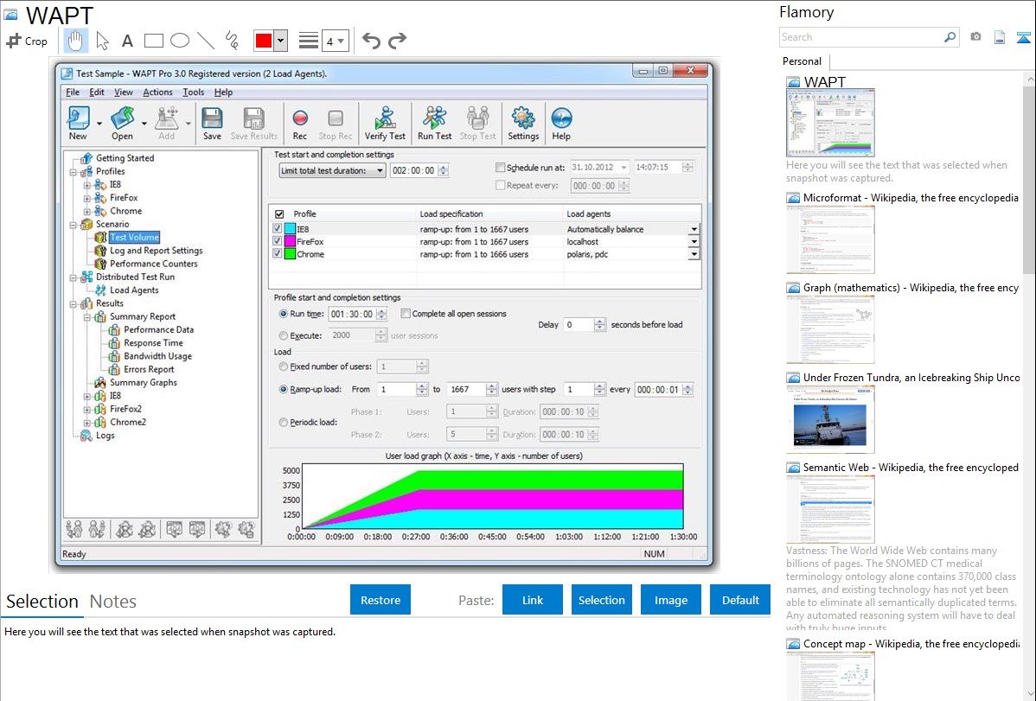Select the Execute radio button

tap(284, 335)
